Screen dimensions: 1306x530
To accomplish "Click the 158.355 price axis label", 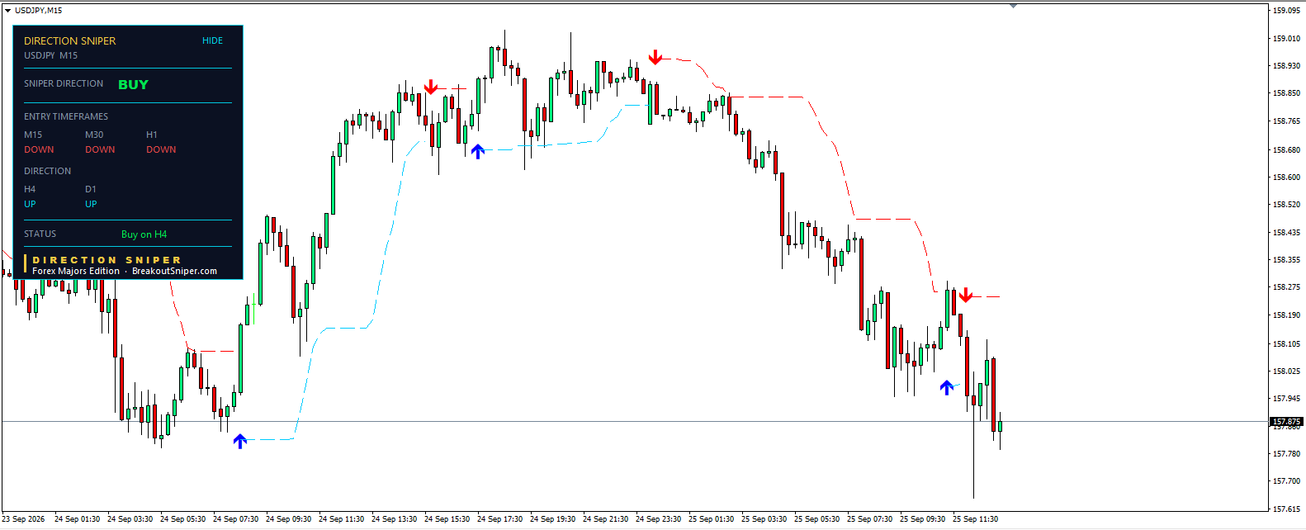I will tap(1286, 259).
